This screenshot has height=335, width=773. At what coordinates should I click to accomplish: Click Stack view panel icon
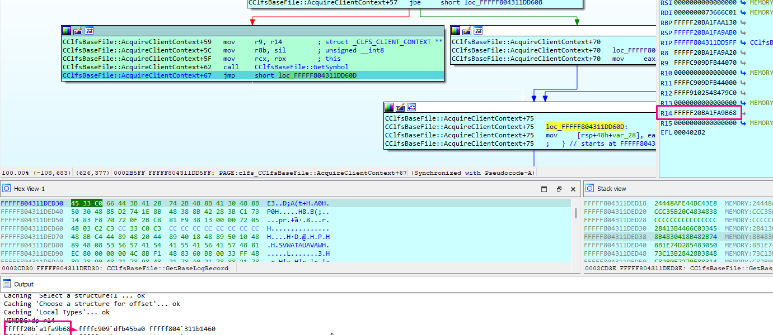[590, 189]
